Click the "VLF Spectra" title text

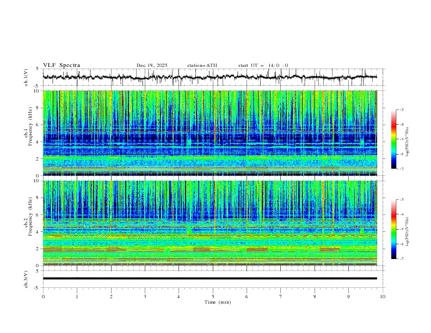pos(61,65)
